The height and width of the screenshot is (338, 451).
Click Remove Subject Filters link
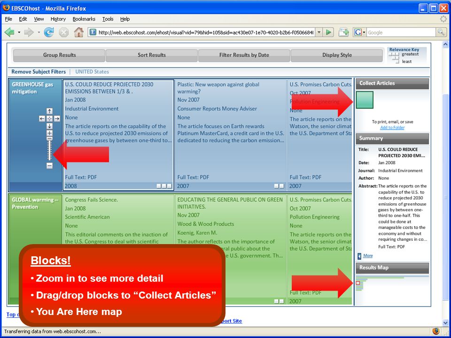39,72
